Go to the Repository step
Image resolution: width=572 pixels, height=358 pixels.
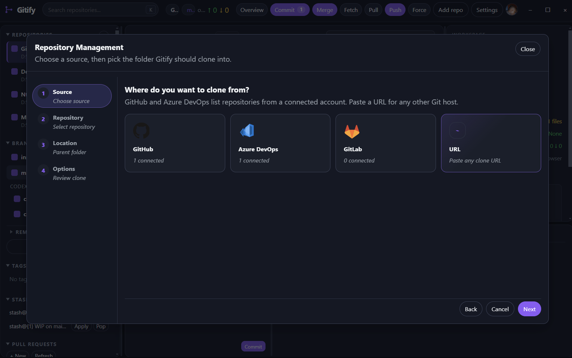coord(72,122)
